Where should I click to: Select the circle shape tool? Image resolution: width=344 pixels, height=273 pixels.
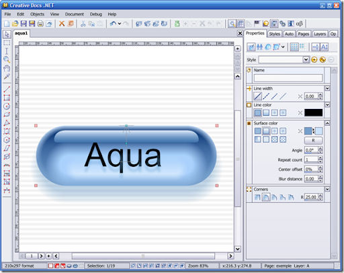point(7,106)
